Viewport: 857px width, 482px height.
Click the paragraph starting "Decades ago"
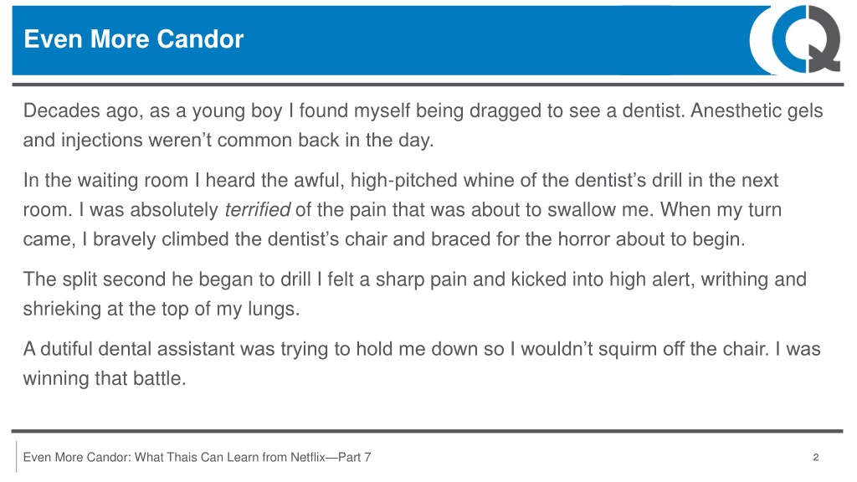click(423, 126)
